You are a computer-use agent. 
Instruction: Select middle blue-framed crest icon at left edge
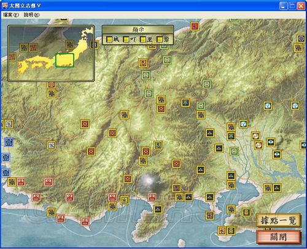pos(6,157)
